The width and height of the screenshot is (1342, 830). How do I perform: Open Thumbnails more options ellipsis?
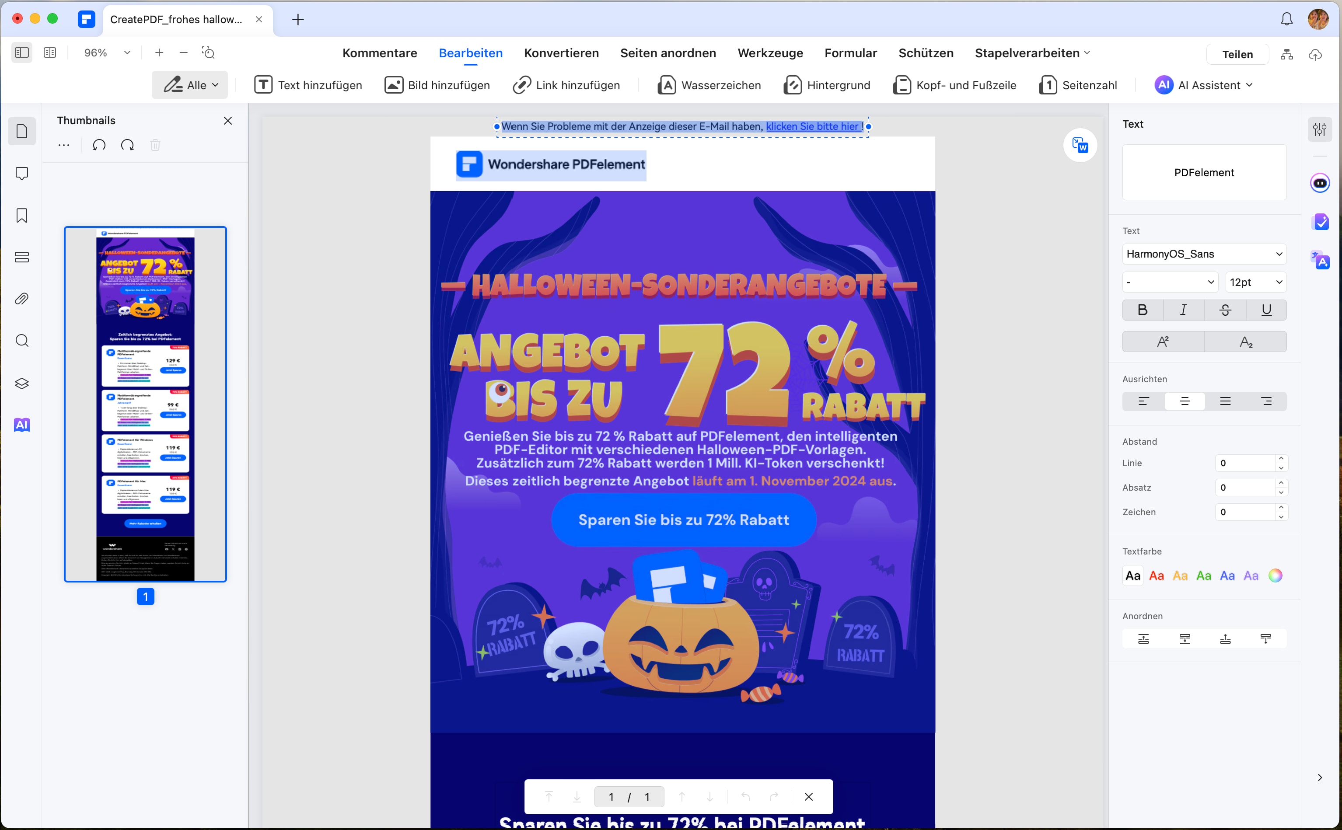tap(64, 145)
